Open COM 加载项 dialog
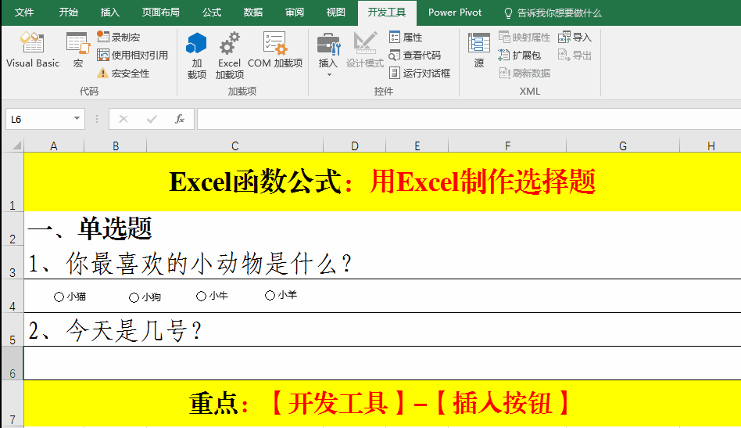 click(x=275, y=50)
